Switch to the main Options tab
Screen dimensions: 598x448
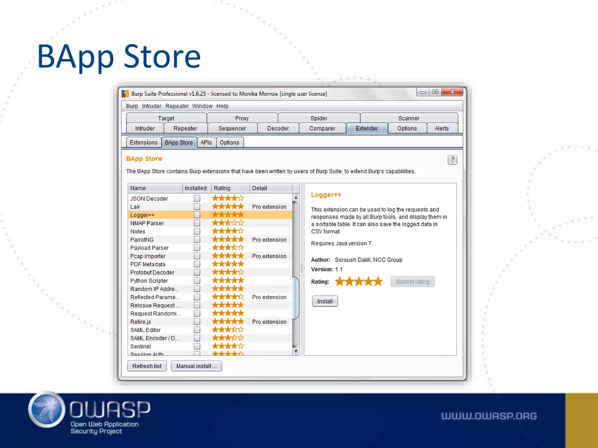click(x=407, y=128)
